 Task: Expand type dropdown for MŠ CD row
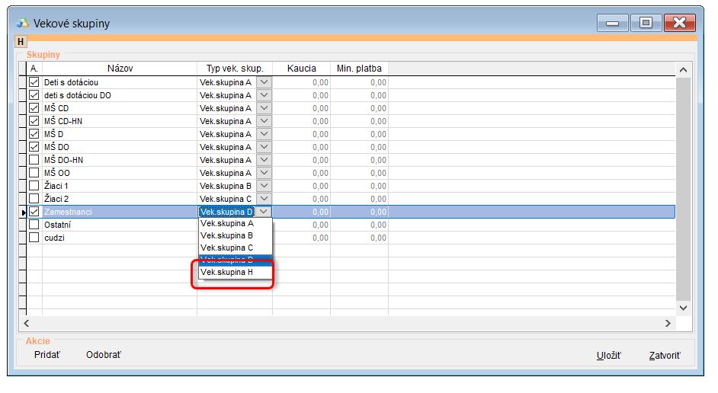(264, 108)
